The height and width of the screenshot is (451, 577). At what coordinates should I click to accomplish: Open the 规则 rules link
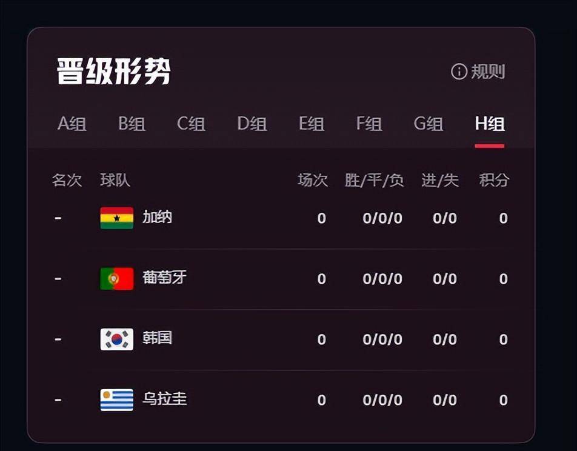pyautogui.click(x=488, y=72)
